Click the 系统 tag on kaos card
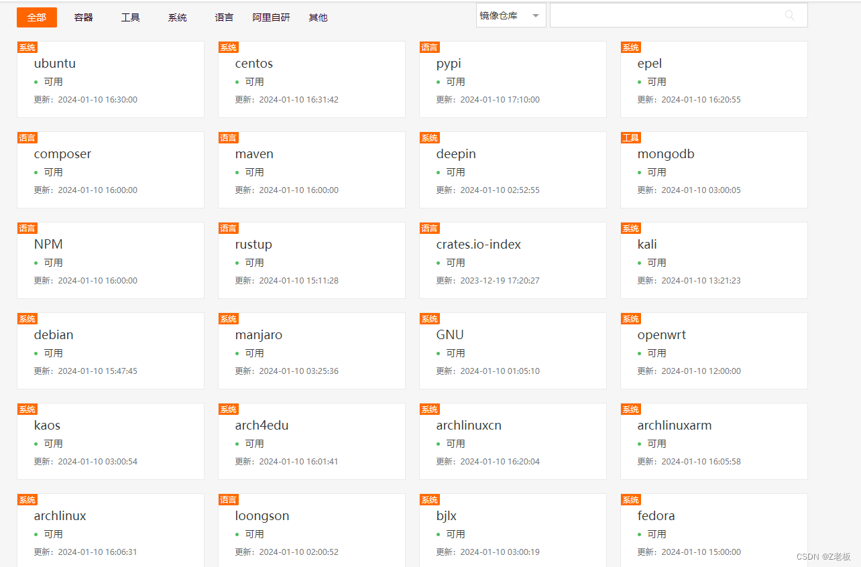Screen dimensions: 861x567 click(27, 409)
